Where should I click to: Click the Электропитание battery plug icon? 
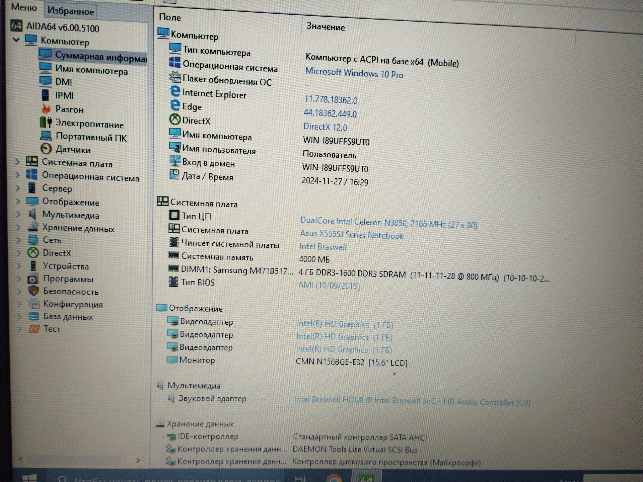[46, 122]
